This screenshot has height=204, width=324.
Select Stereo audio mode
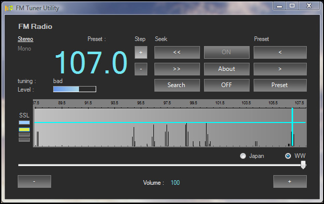(x=25, y=39)
